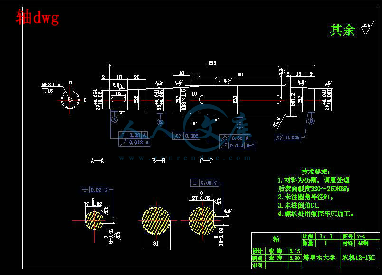This screenshot has width=382, height=275.
Task: Select the 31 diameter dimension below section
Action: 156,243
